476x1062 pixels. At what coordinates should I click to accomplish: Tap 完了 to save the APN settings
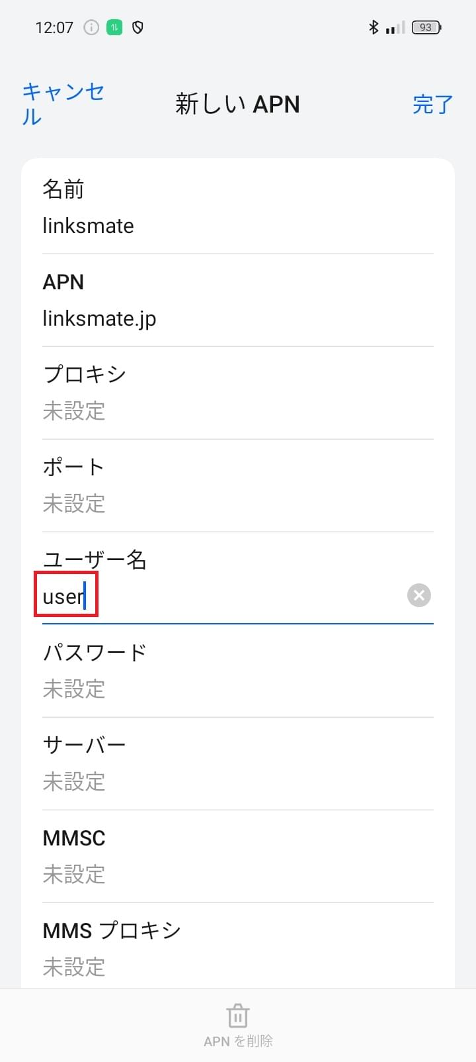(433, 105)
